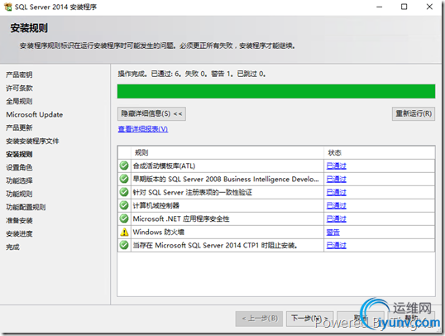445x336 pixels.
Task: Open 已通过 link for SQL Server 2008 BI rule
Action: click(337, 180)
